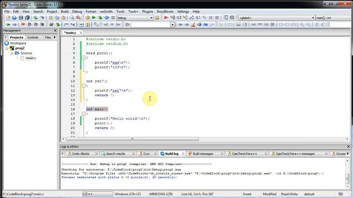
Task: Click Windows (CR+LF) in status bar
Action: click(127, 194)
